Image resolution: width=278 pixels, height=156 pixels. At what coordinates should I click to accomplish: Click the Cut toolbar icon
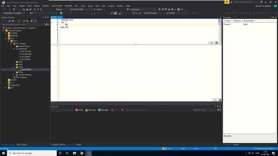click(x=35, y=10)
